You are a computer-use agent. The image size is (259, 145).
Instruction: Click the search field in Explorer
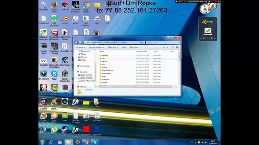tap(163, 43)
